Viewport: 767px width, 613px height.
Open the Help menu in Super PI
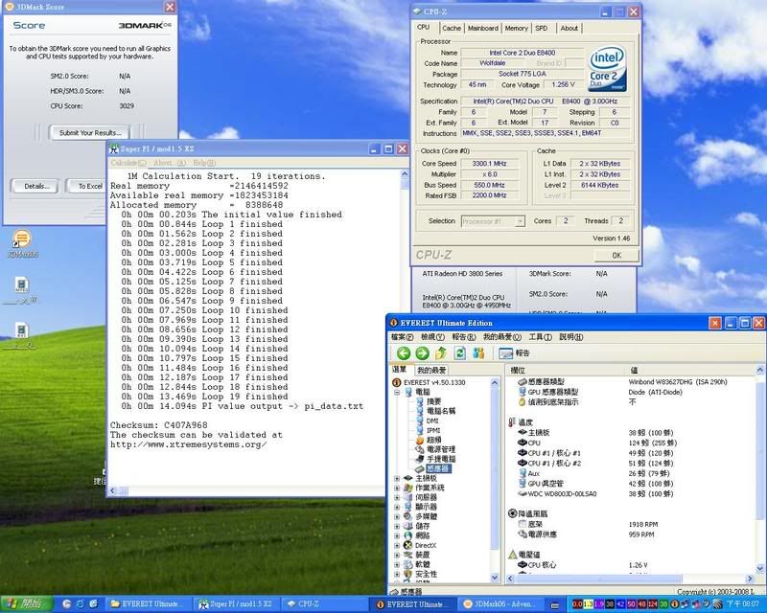coord(204,163)
